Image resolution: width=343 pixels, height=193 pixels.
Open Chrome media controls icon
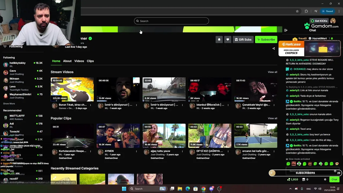(316, 11)
